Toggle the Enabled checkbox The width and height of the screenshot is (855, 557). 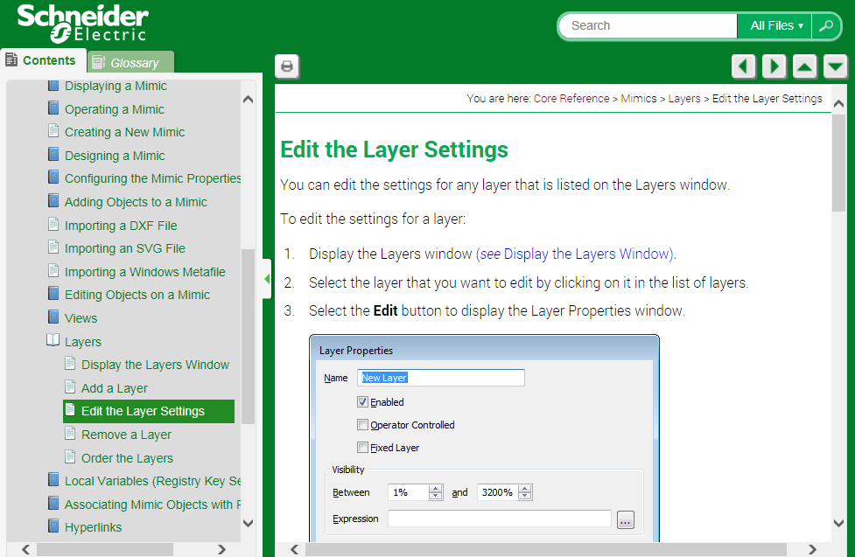[362, 402]
